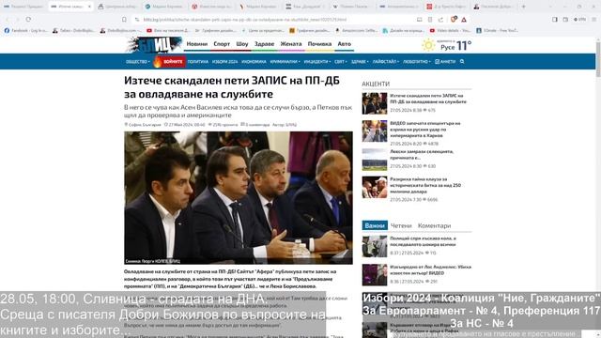The width and height of the screenshot is (601, 338).
Task: Open the browser hamburger menu
Action: [x=593, y=20]
